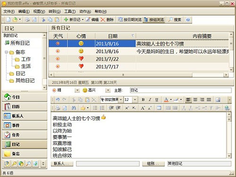Sort by the 日期 column header
Screen dimensions: 236x177
pos(115,36)
